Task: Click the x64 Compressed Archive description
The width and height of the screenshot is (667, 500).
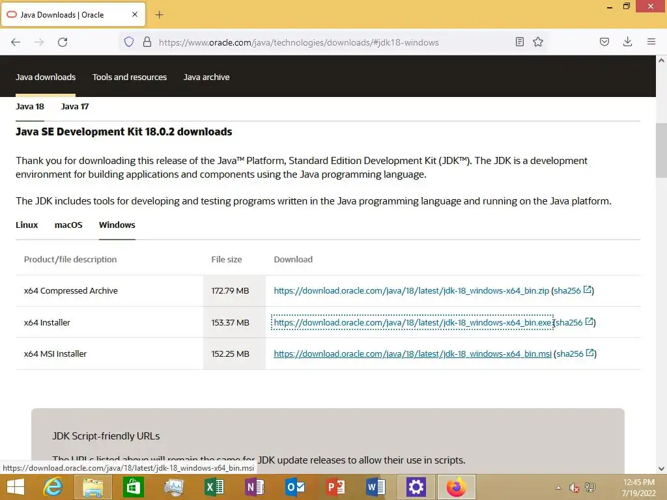Action: click(x=70, y=291)
